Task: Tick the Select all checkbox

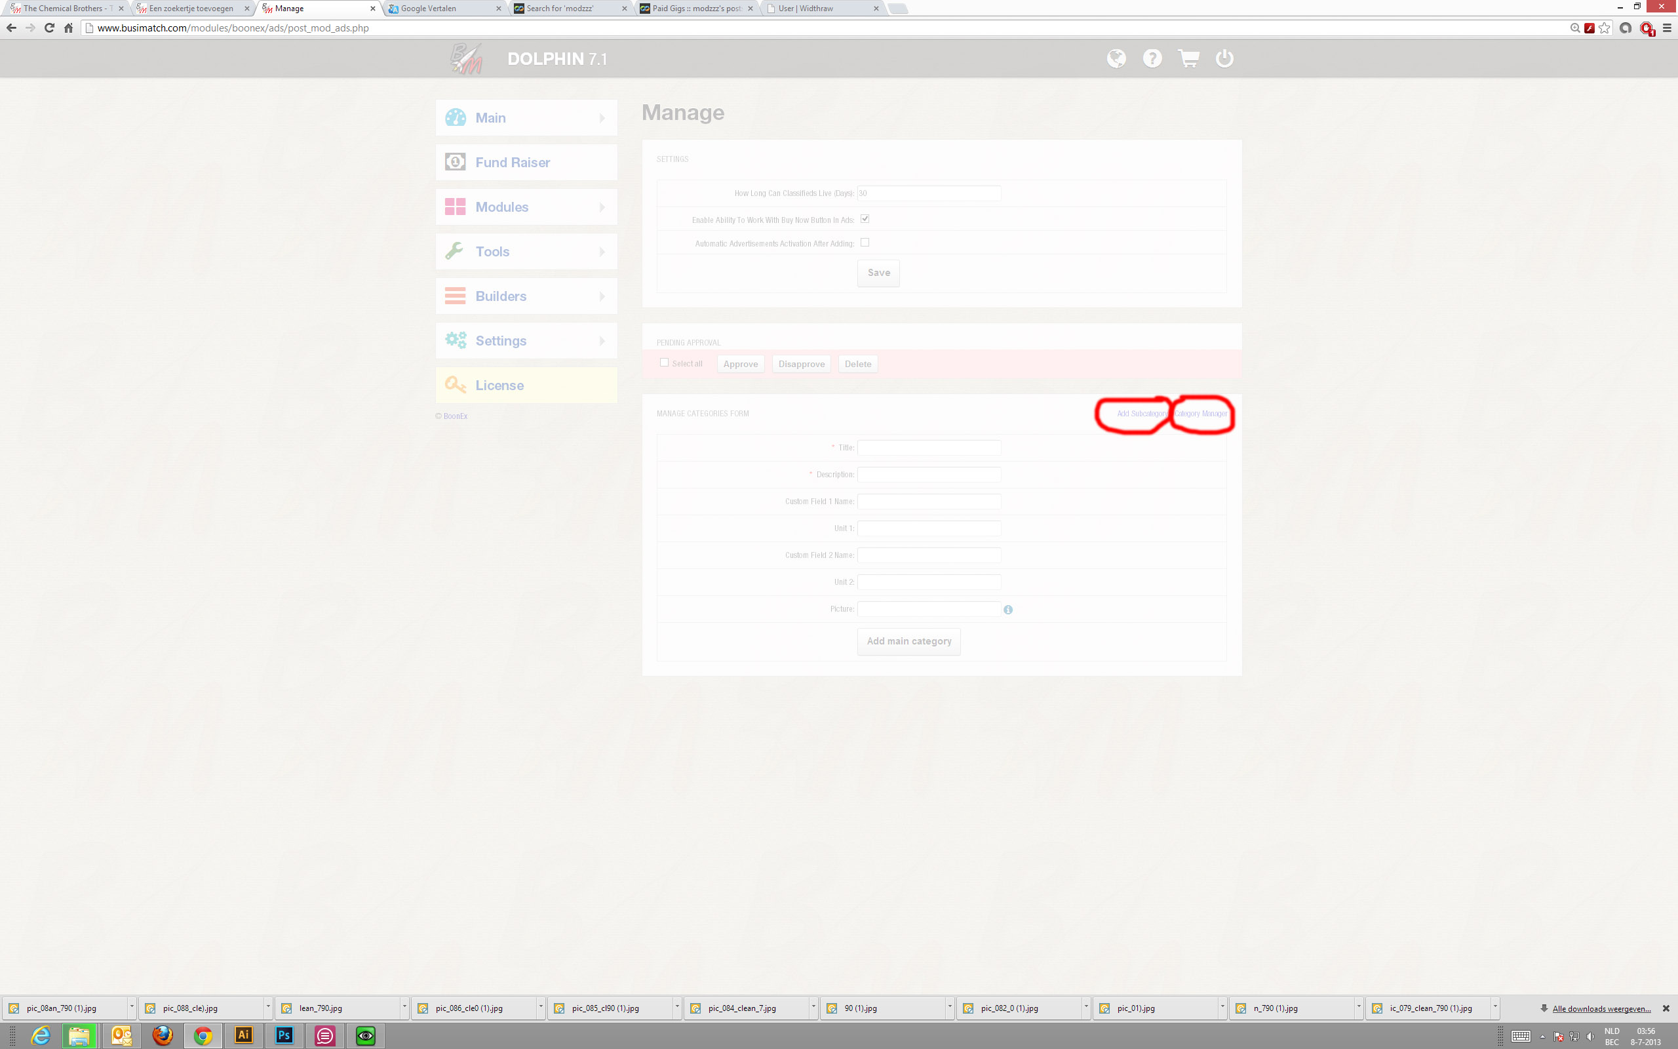Action: pyautogui.click(x=664, y=362)
